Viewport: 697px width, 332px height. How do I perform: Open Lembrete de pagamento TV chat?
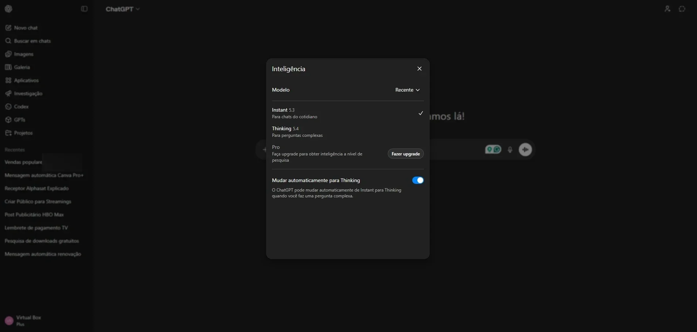coord(36,228)
